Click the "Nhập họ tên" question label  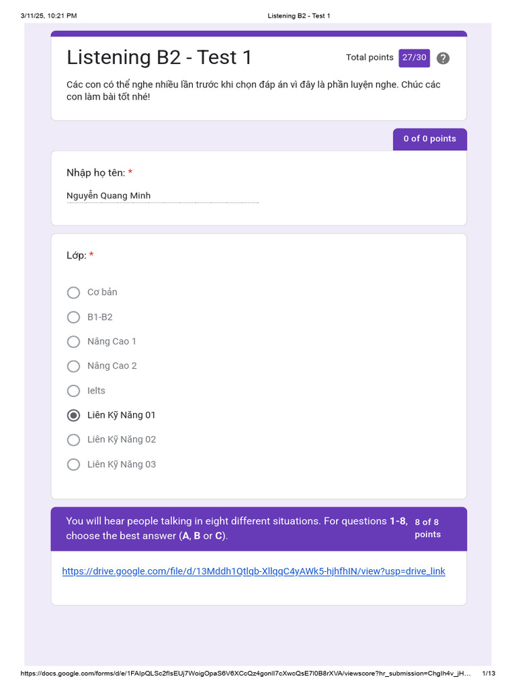pos(95,173)
